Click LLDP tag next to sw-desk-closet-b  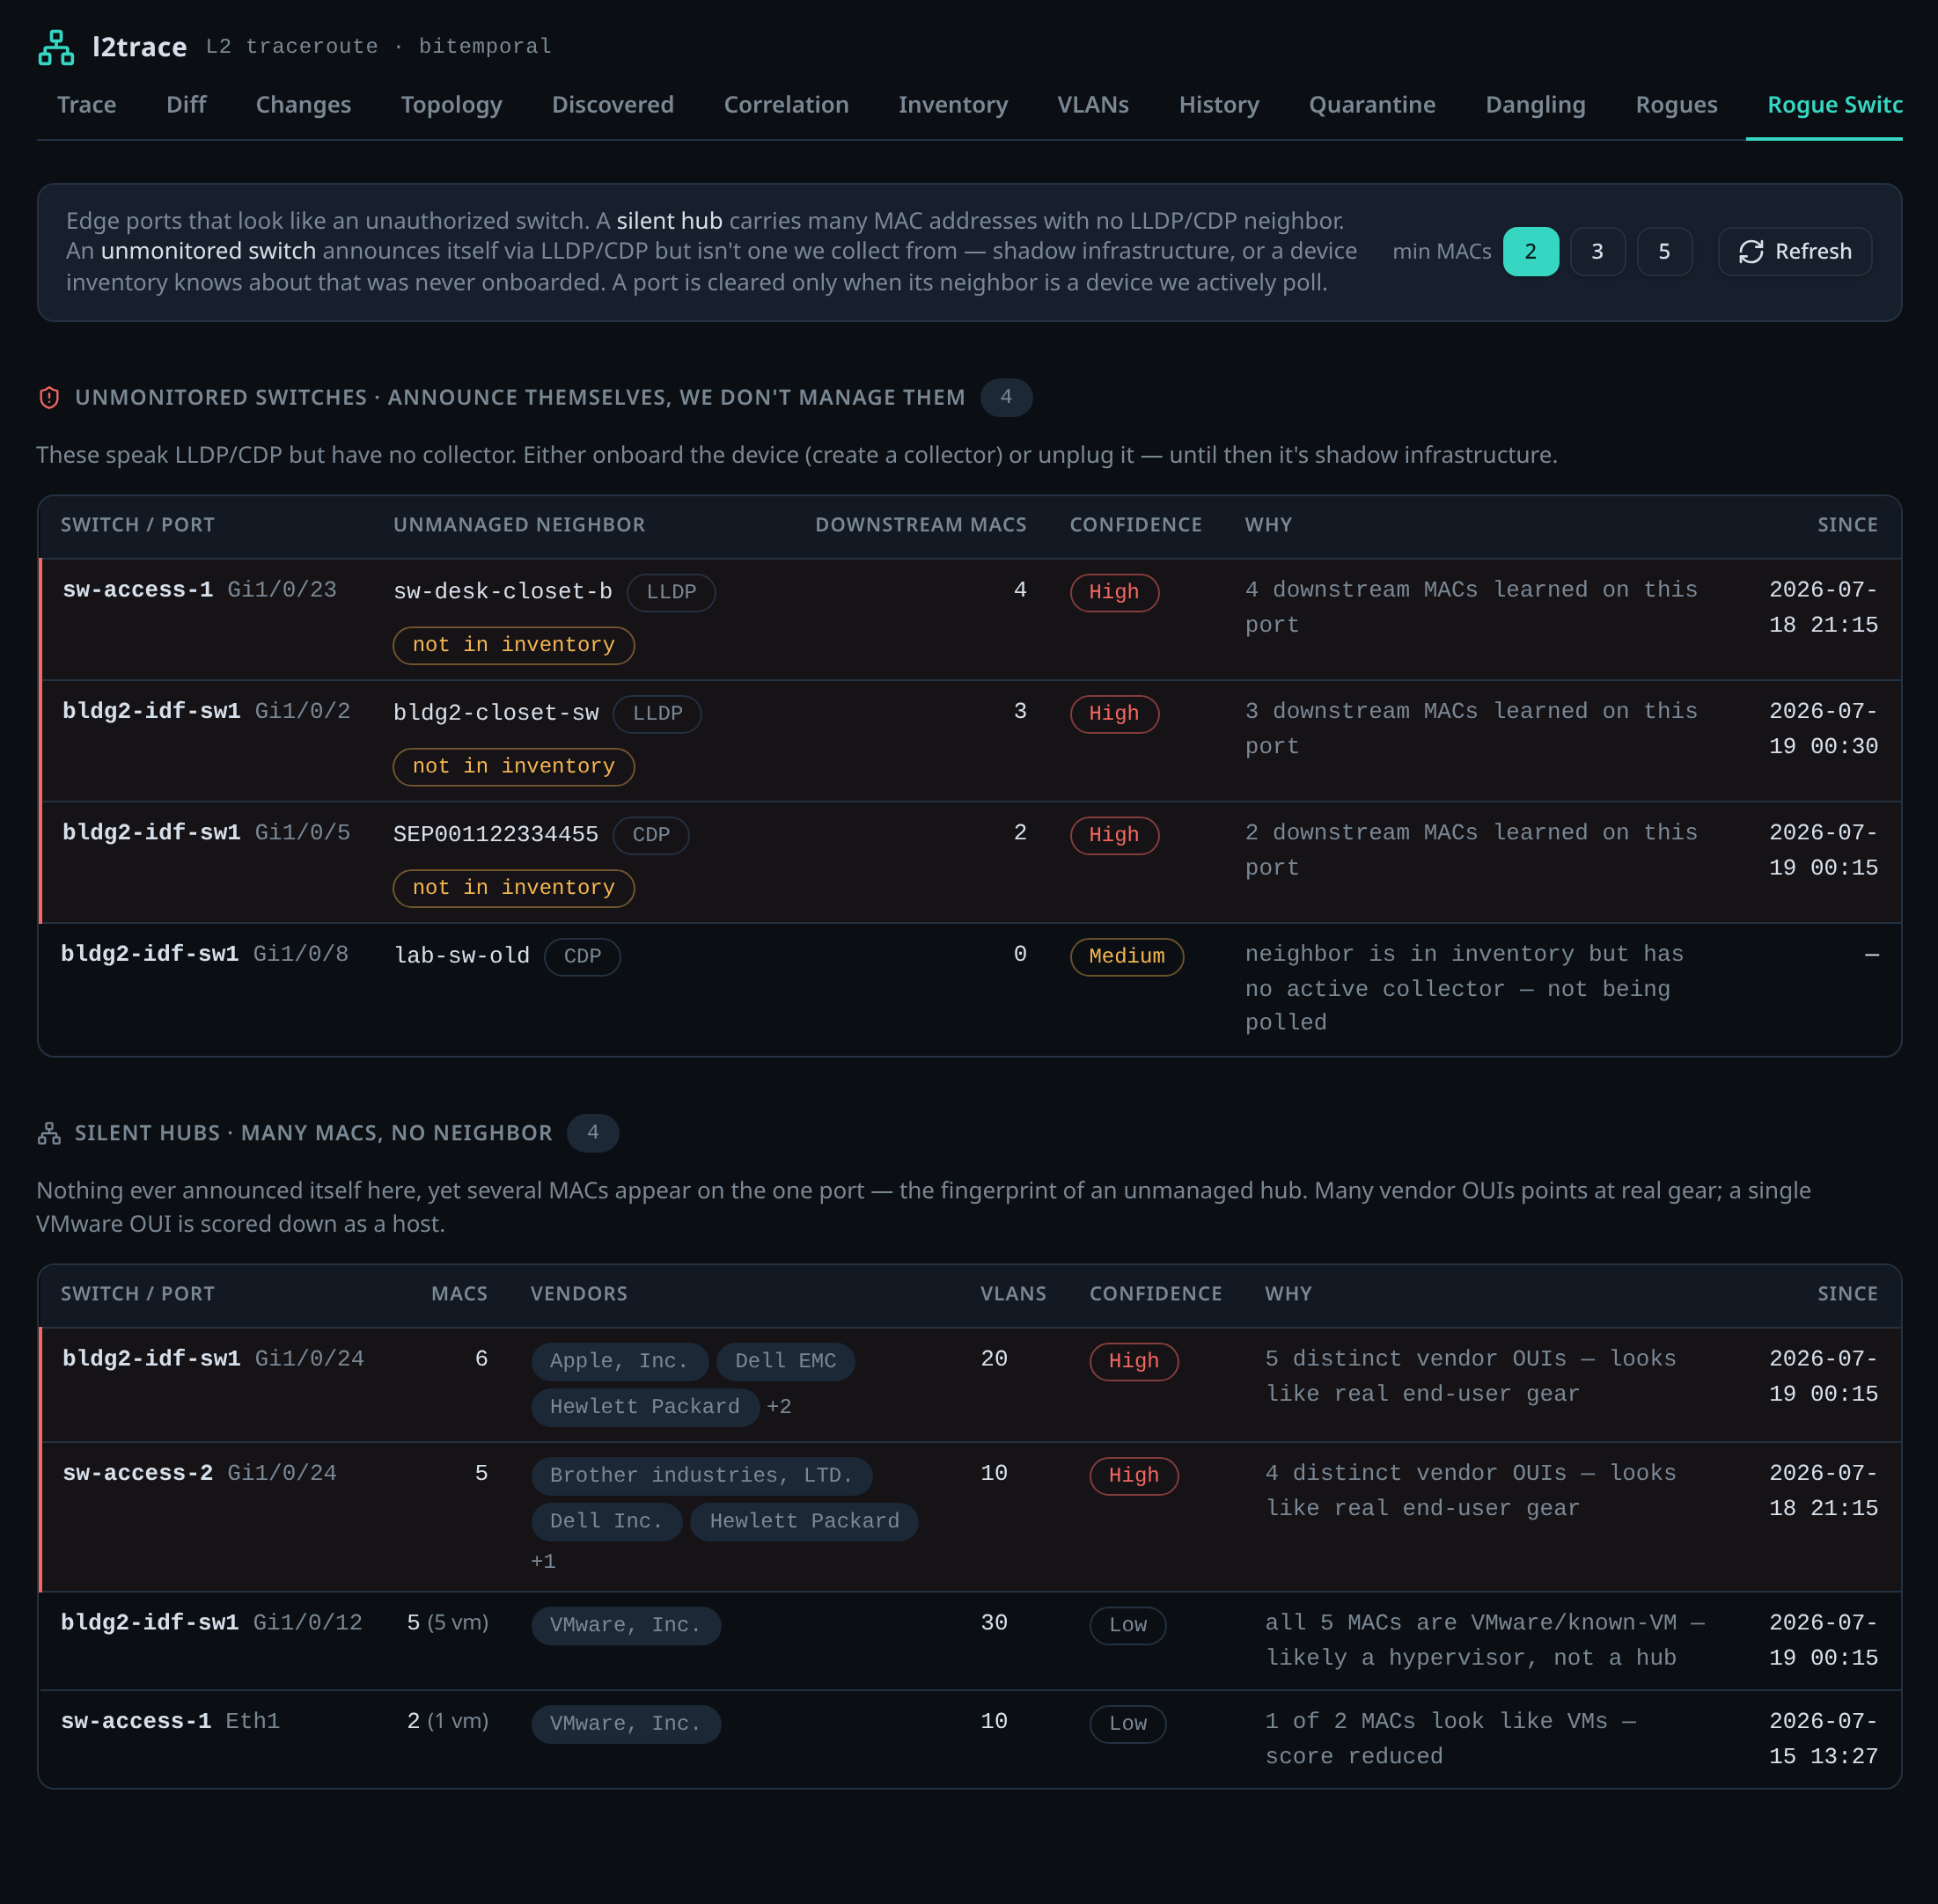[672, 592]
